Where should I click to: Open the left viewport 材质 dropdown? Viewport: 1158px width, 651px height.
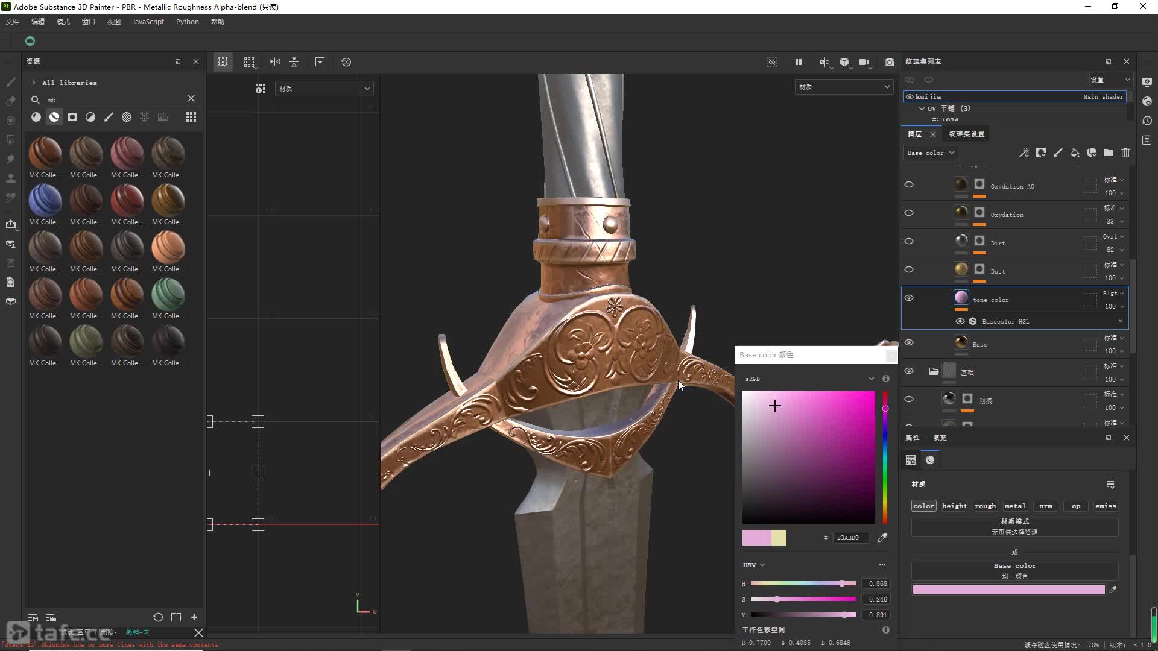point(324,89)
